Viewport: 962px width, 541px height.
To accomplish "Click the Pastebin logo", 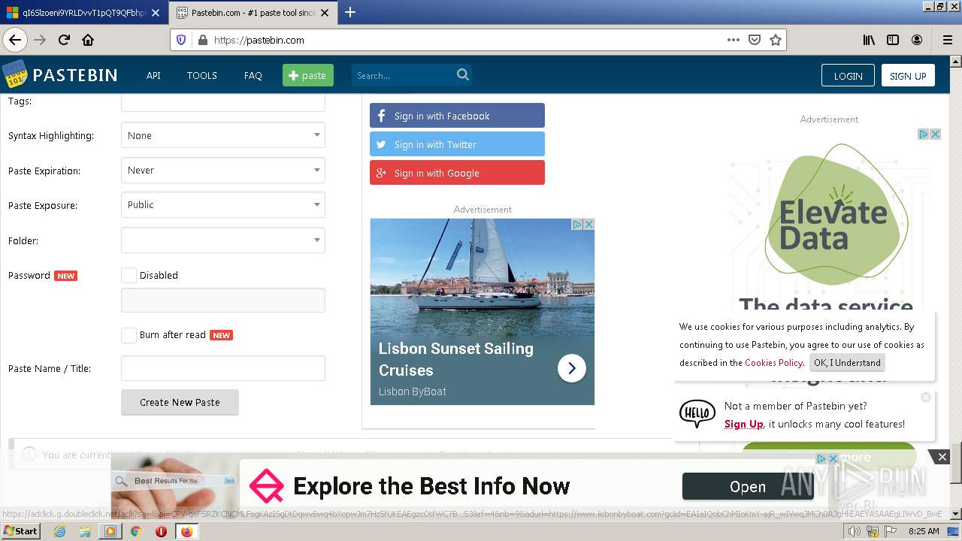I will click(59, 74).
